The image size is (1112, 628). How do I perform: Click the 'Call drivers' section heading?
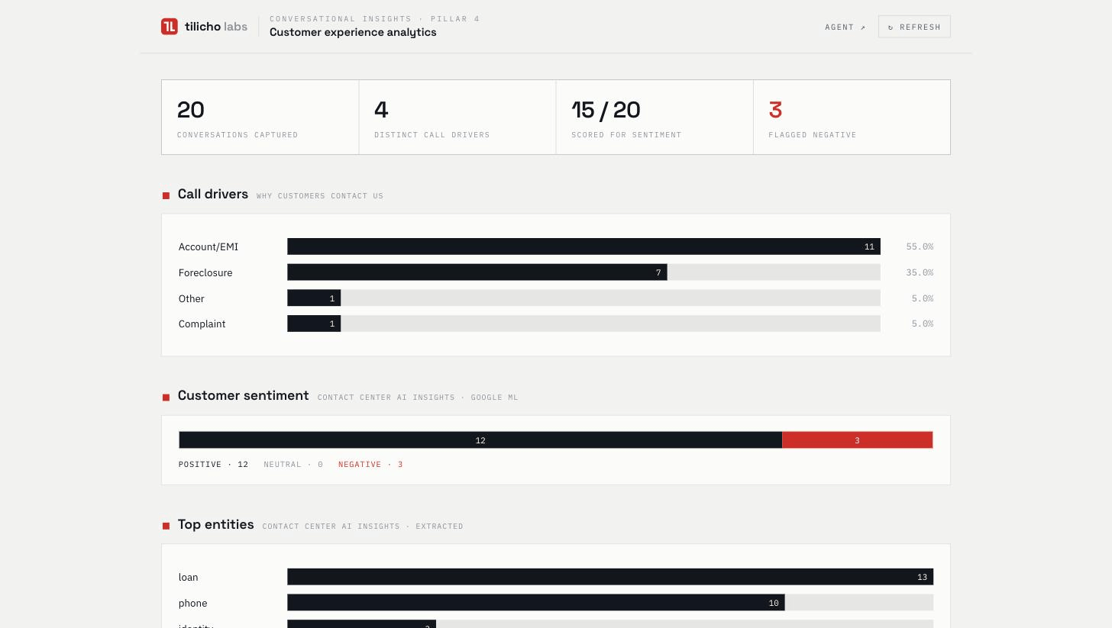tap(213, 194)
